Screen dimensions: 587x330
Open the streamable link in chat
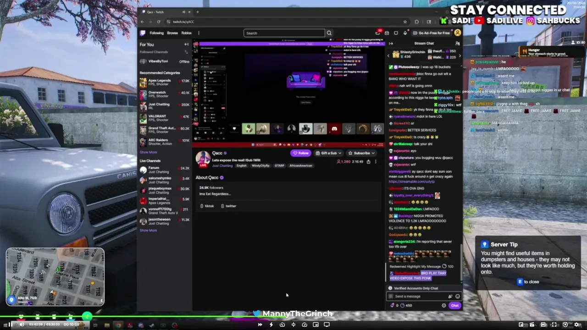[x=411, y=181]
